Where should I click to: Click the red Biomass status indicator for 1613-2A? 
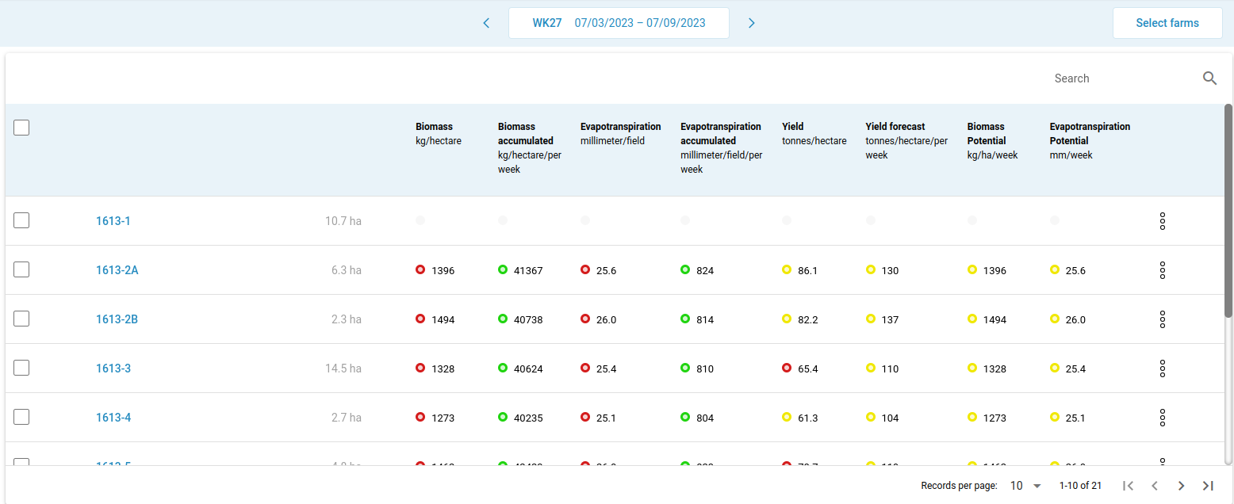[420, 269]
